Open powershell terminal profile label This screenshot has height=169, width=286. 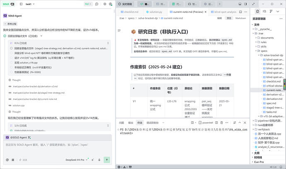[x=206, y=123]
